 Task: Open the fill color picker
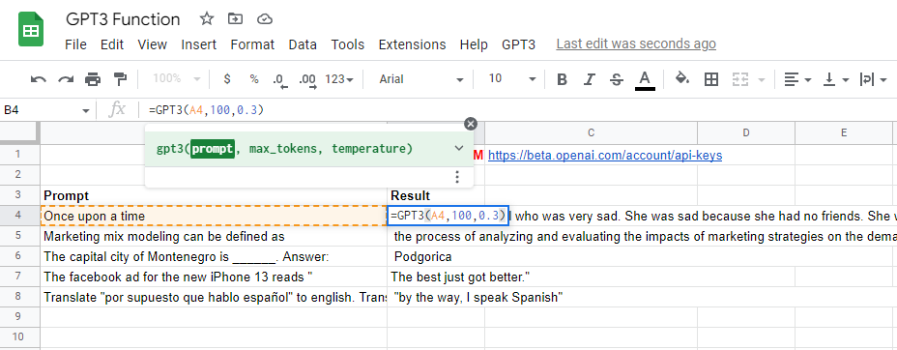point(681,79)
